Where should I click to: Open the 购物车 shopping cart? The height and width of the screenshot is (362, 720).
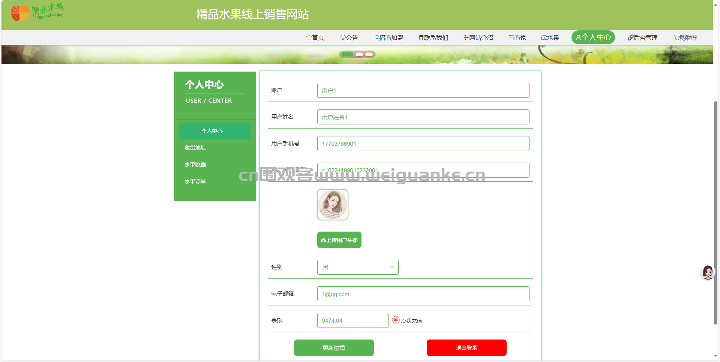pyautogui.click(x=685, y=37)
